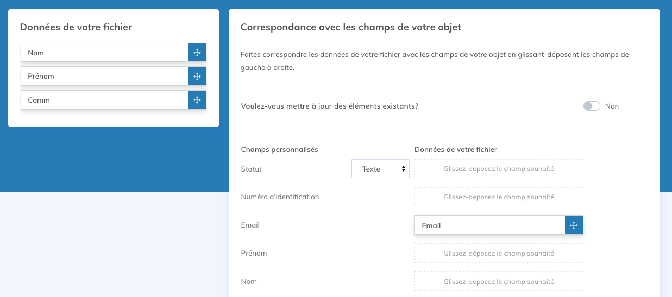
Task: Click the Statut custom field label
Action: click(x=251, y=169)
